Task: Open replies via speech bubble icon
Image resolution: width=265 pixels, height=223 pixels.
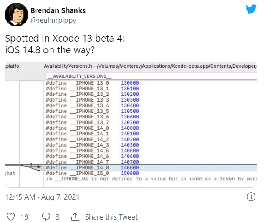Action: coord(46,217)
